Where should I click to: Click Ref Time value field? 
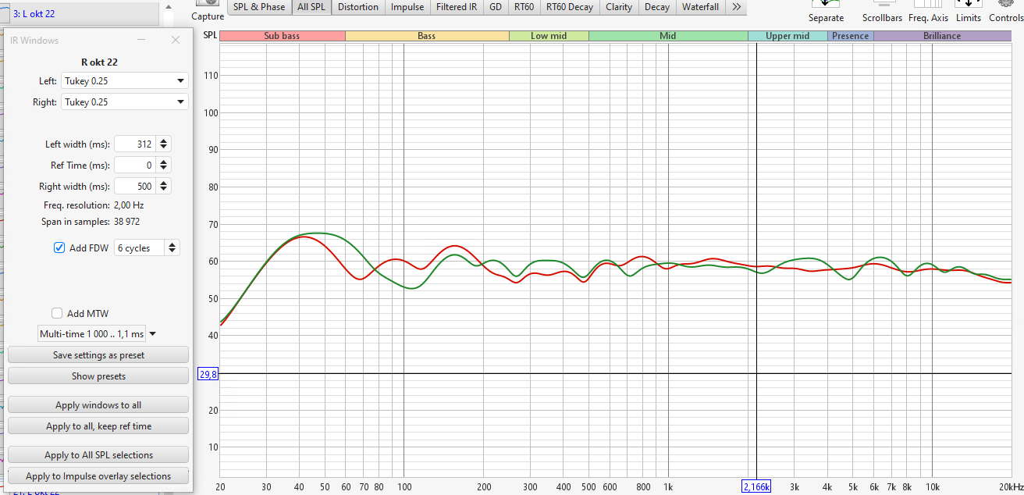pos(135,165)
